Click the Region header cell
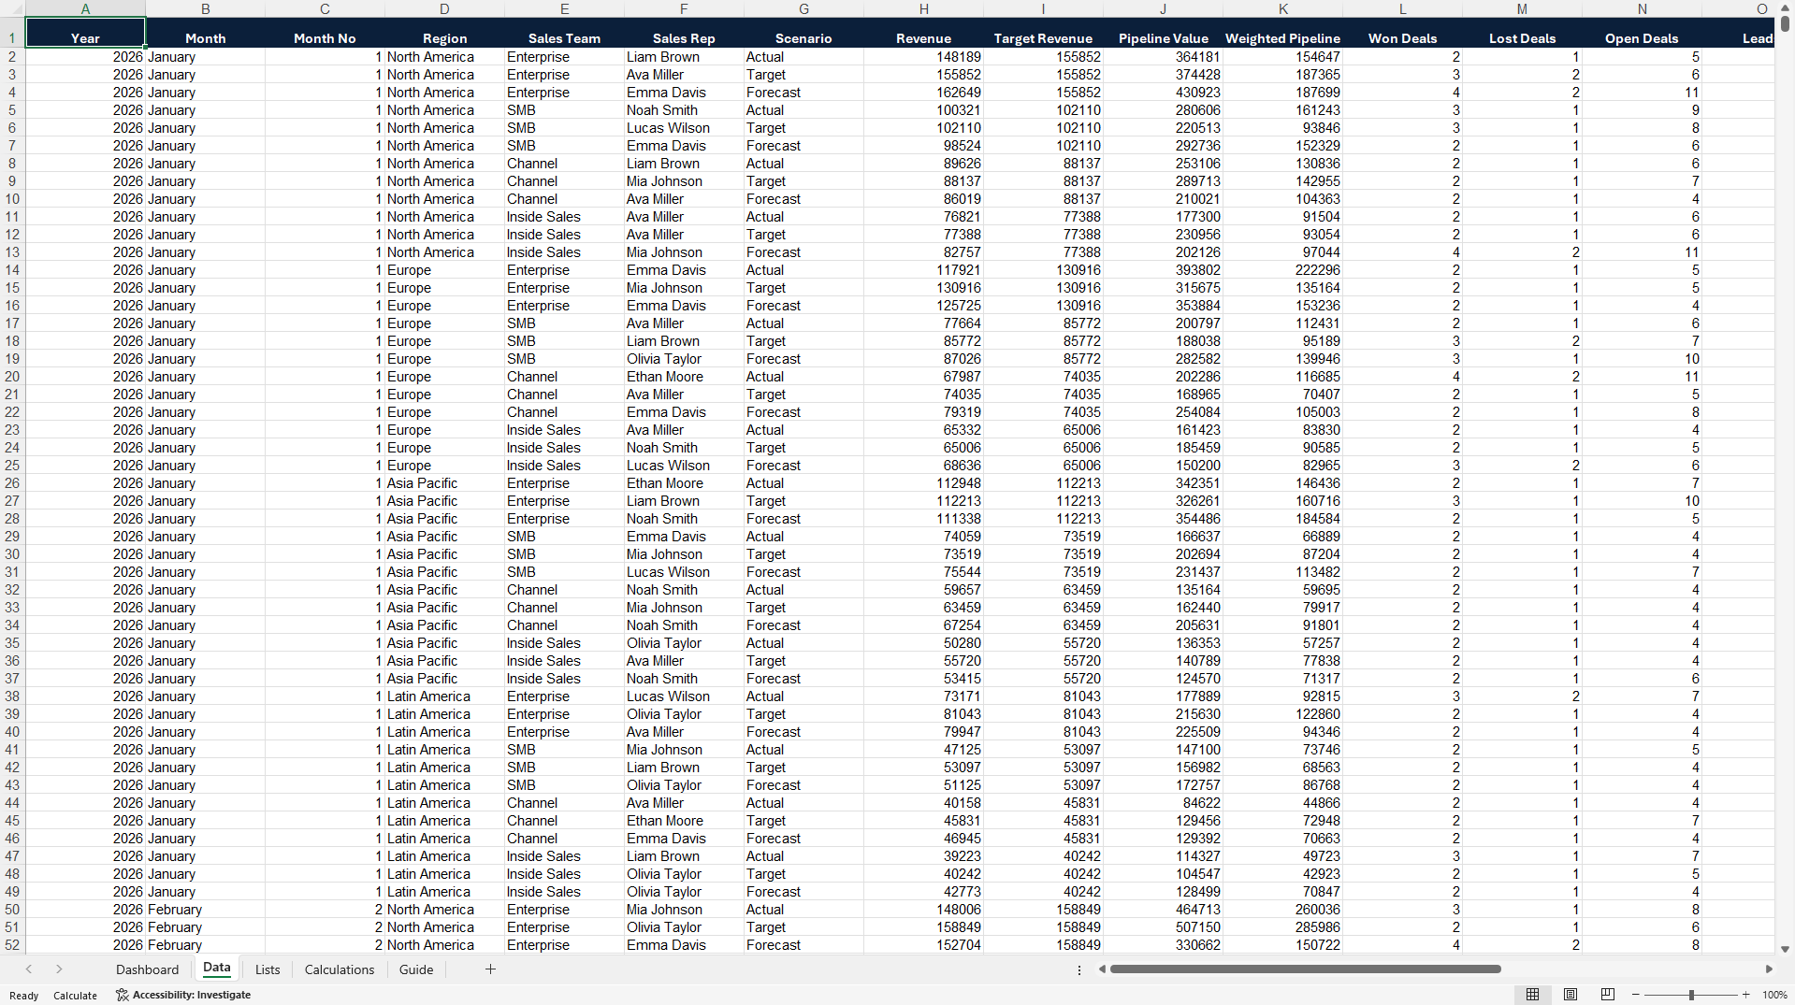The image size is (1795, 1005). point(444,34)
